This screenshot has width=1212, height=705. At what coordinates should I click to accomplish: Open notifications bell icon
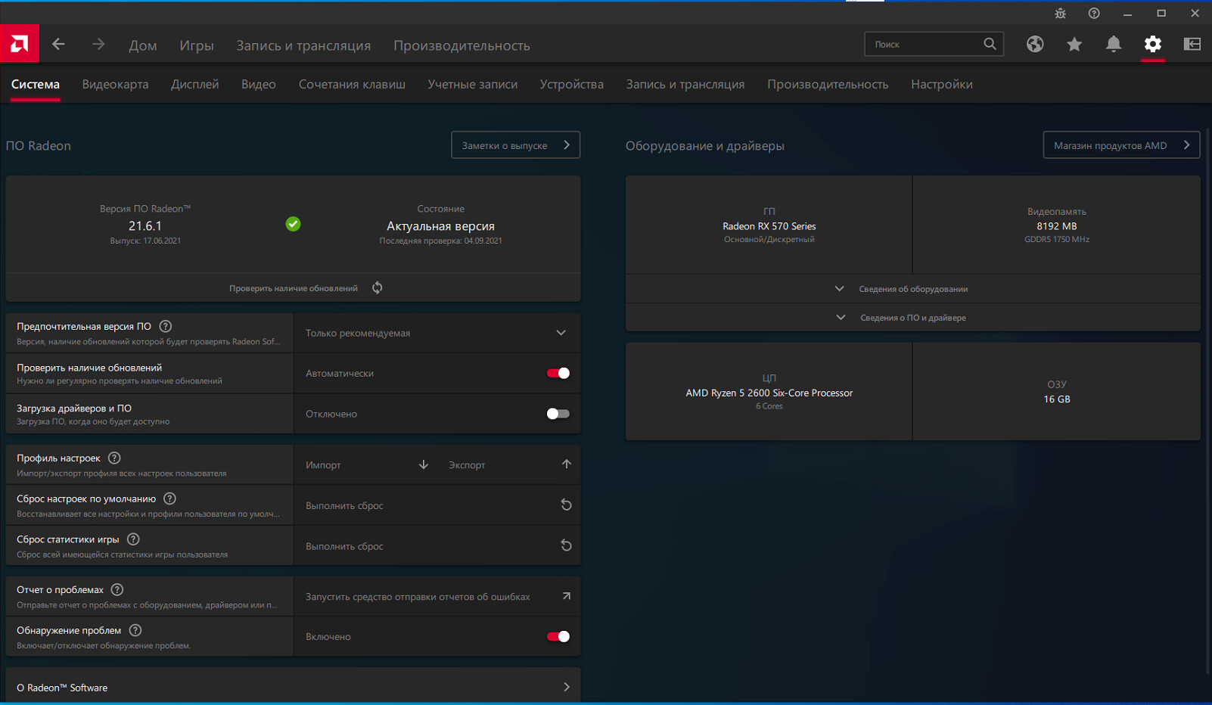(x=1114, y=44)
